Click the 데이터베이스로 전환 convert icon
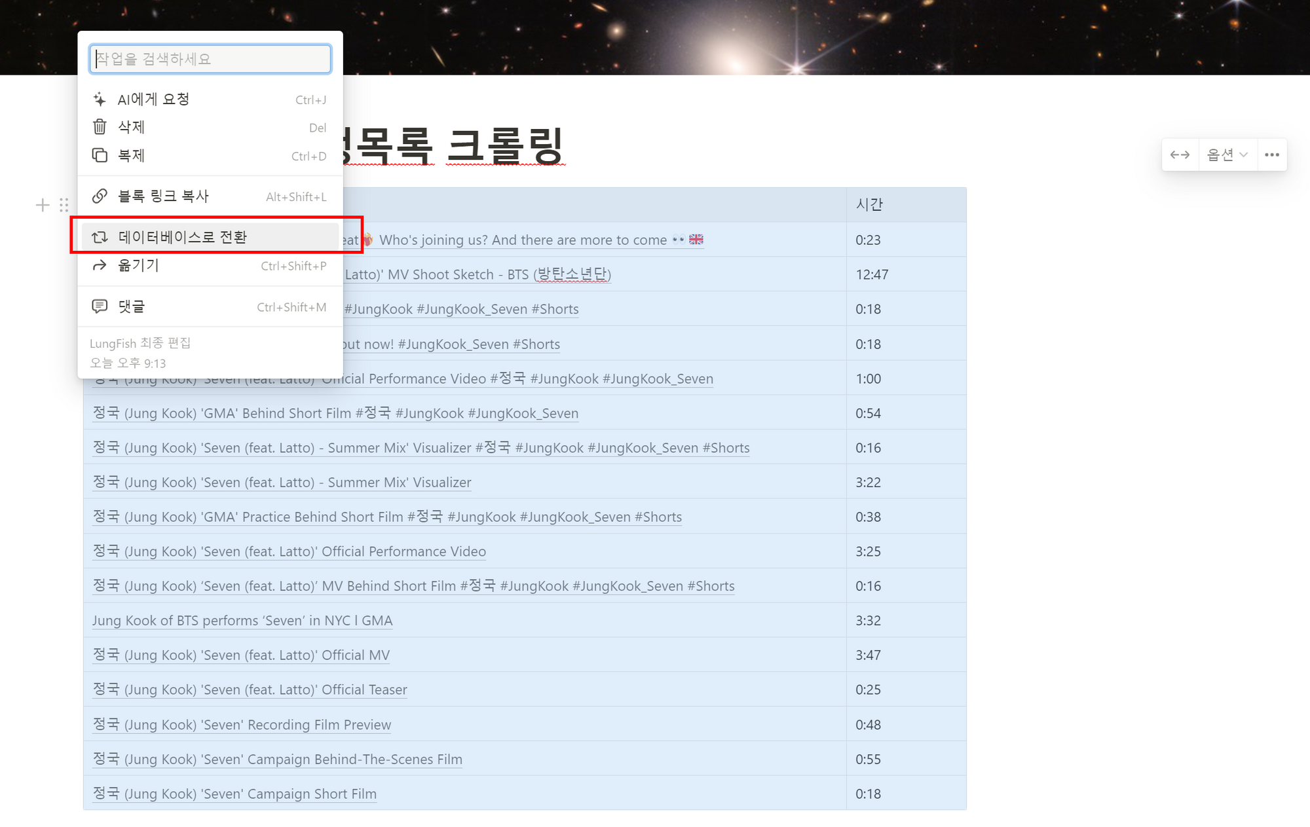 pyautogui.click(x=100, y=237)
